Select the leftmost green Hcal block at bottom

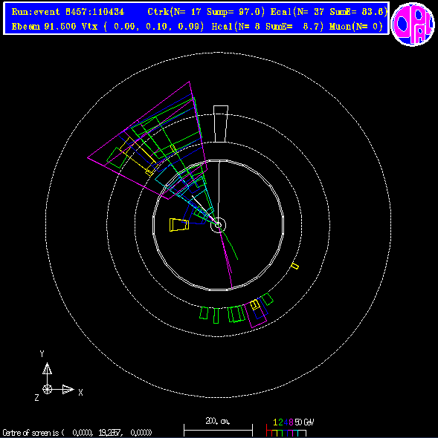pyautogui.click(x=204, y=313)
